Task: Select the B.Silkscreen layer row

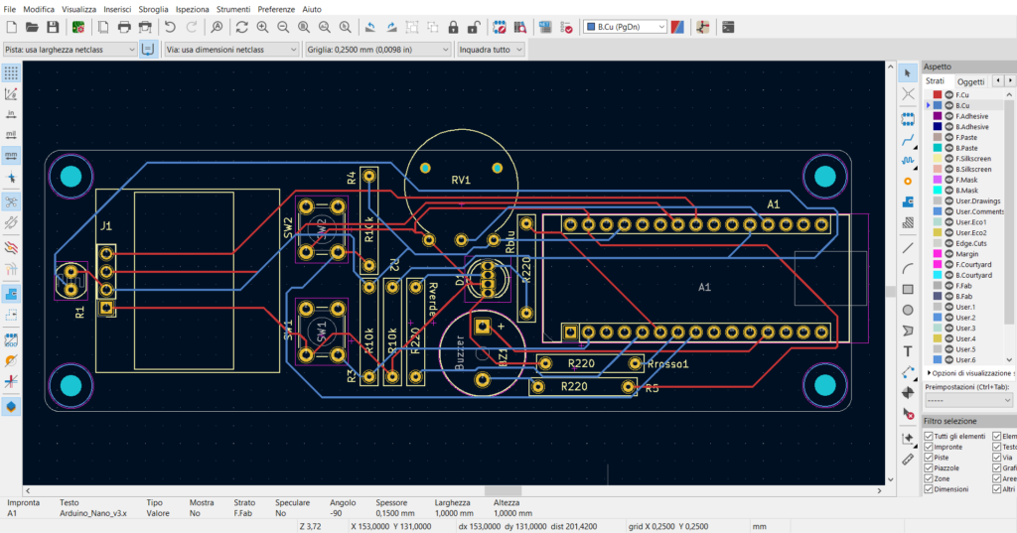Action: coord(970,170)
